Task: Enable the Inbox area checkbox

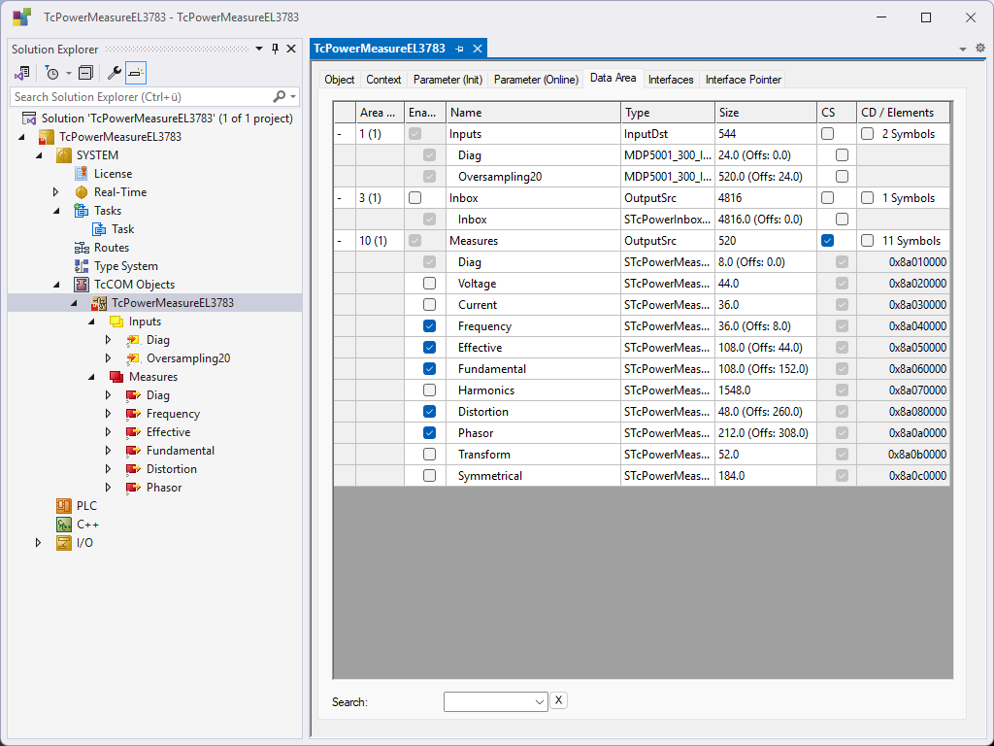Action: (414, 198)
